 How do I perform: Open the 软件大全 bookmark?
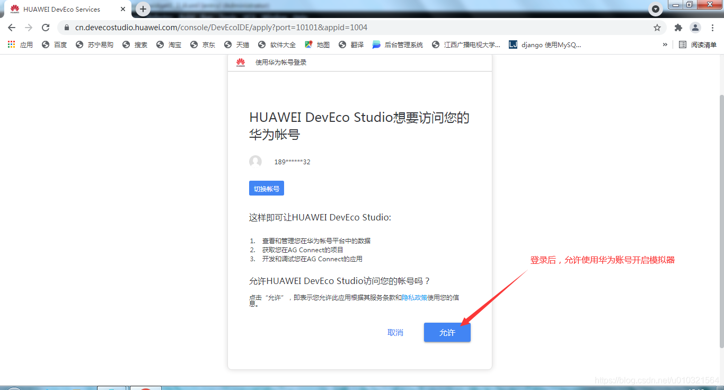(277, 45)
